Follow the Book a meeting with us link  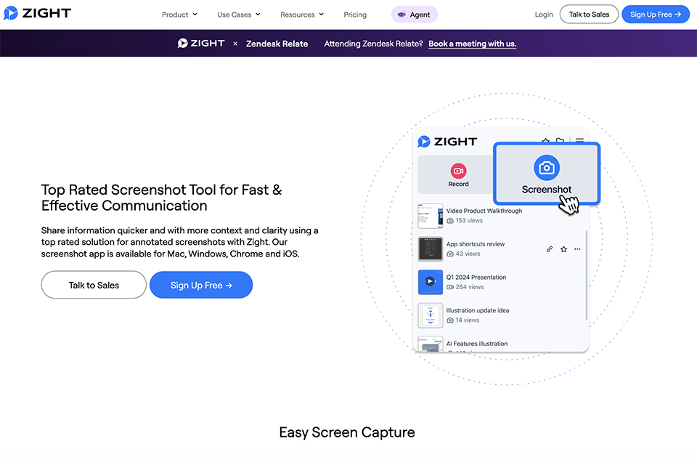tap(472, 44)
